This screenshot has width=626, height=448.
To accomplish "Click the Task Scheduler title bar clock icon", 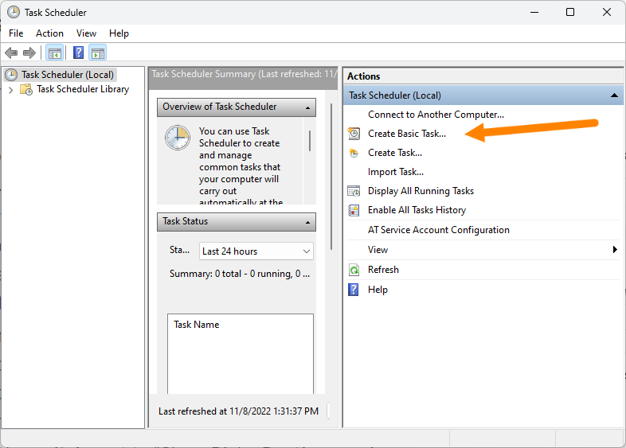I will pos(14,13).
